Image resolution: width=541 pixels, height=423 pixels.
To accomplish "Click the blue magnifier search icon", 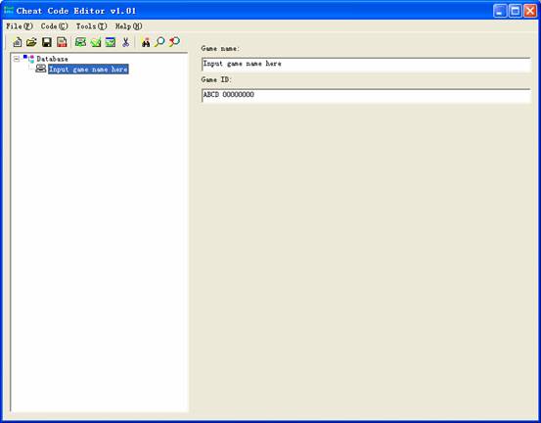I will click(x=159, y=42).
